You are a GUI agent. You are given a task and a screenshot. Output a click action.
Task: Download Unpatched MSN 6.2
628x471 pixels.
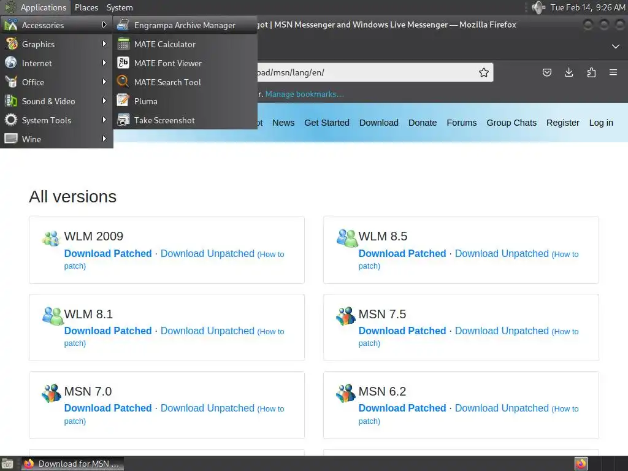[502, 408]
